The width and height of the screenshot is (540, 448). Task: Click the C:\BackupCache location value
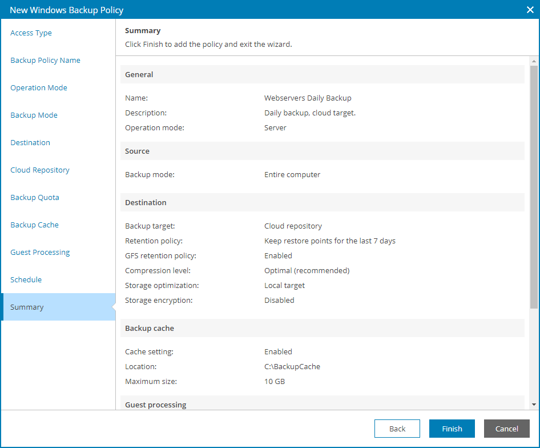tap(292, 367)
